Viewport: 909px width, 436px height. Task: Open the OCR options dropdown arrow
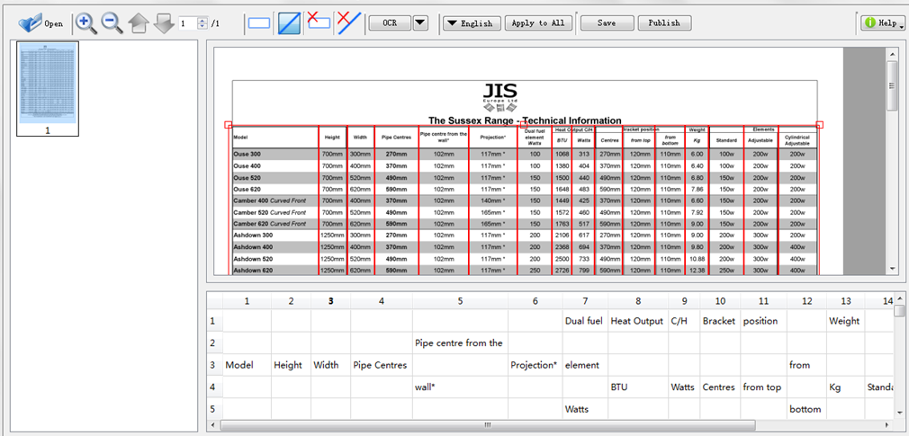coord(420,23)
